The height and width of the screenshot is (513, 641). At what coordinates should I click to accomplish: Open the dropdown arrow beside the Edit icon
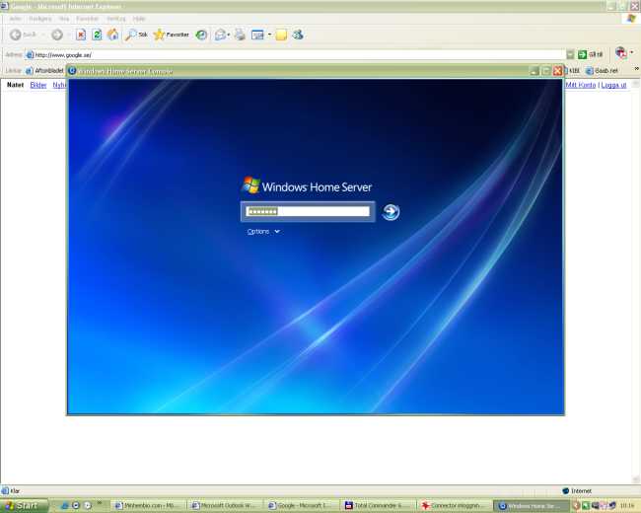[269, 35]
